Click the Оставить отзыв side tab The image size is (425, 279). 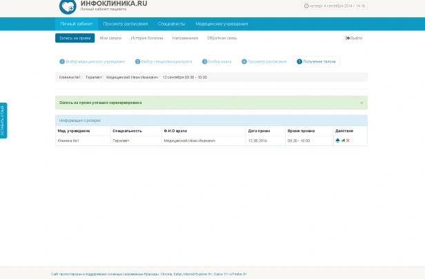pos(3,121)
